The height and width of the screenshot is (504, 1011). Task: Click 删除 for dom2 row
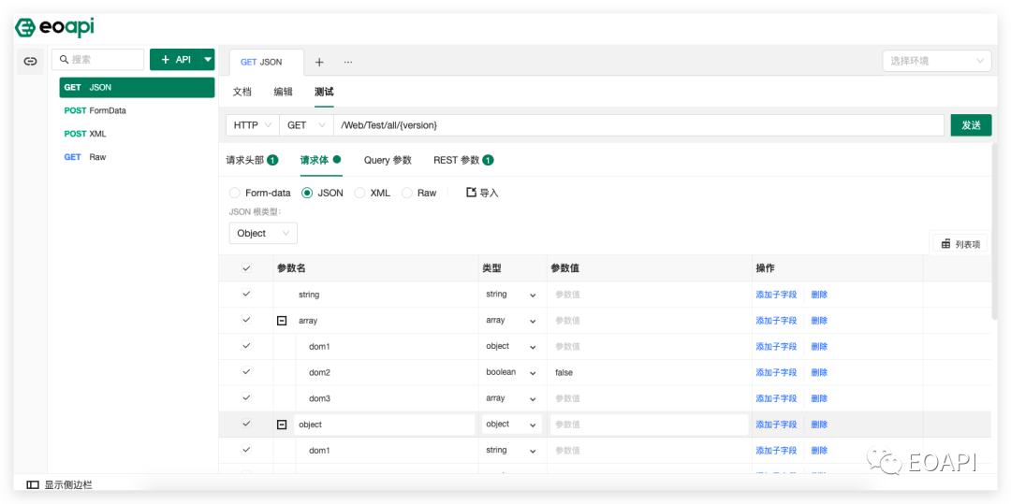point(819,372)
